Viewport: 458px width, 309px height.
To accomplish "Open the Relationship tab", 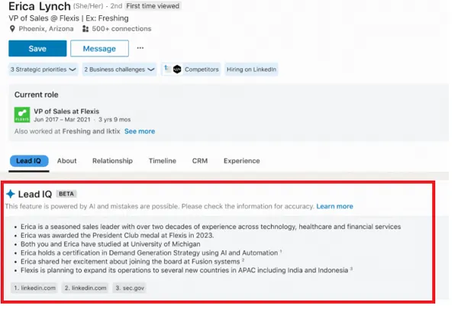I will tap(112, 161).
